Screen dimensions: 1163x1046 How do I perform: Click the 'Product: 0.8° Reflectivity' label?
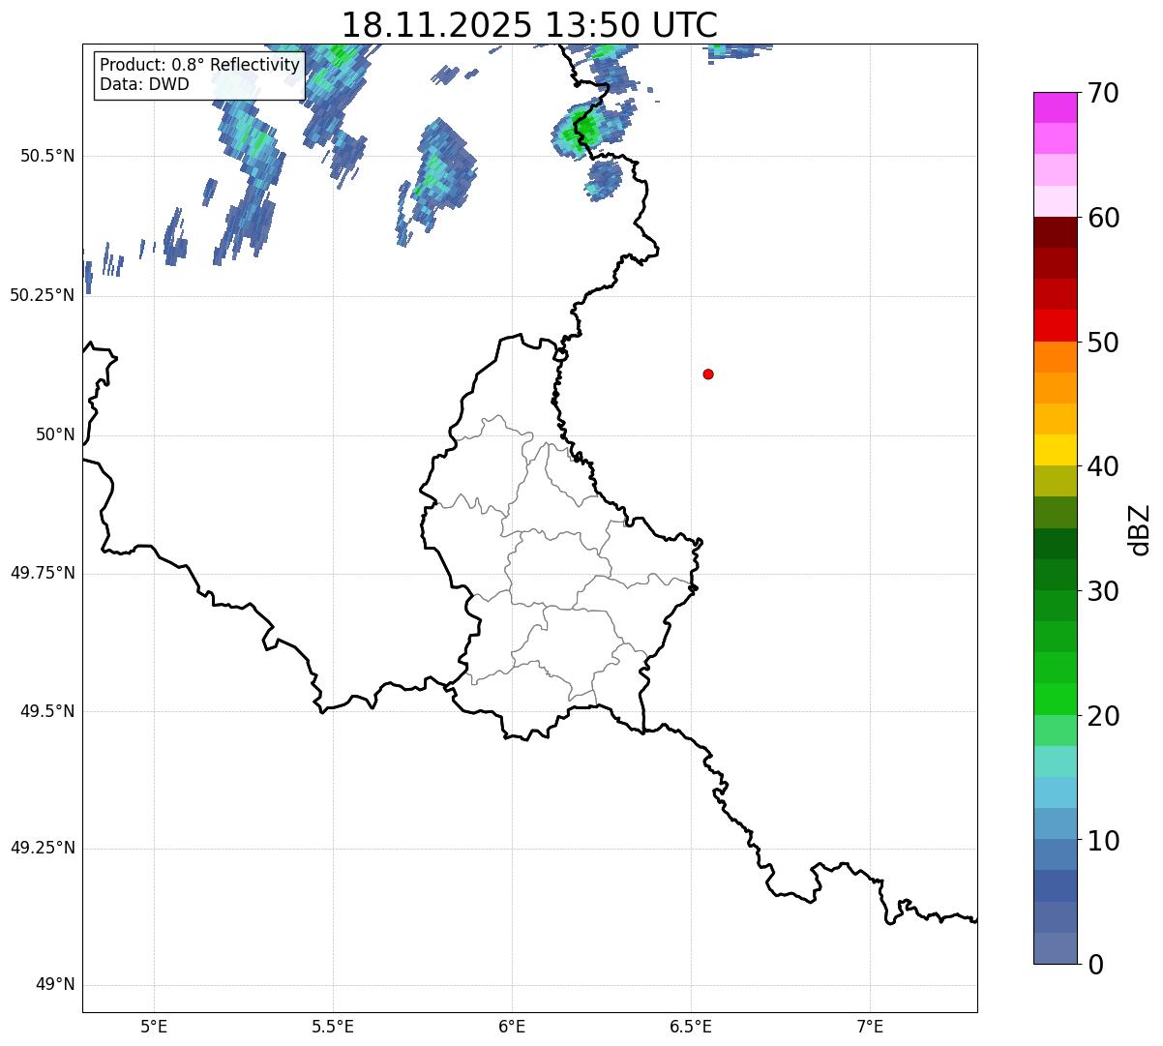point(200,65)
